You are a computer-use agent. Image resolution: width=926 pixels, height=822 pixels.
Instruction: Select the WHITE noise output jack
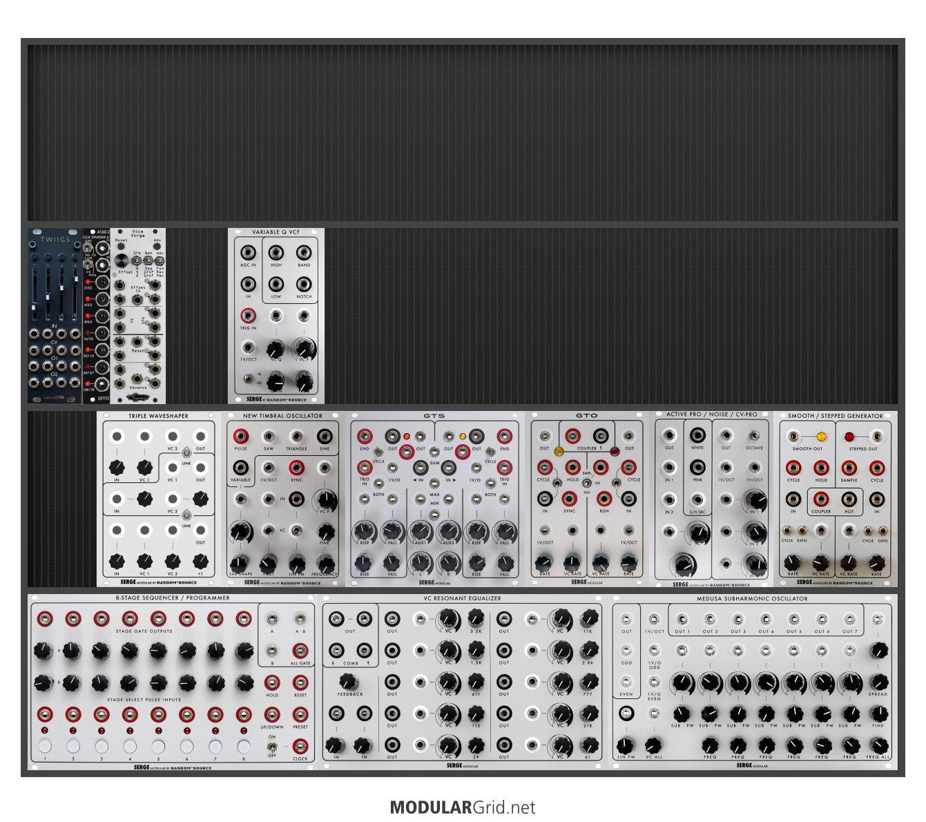point(697,435)
